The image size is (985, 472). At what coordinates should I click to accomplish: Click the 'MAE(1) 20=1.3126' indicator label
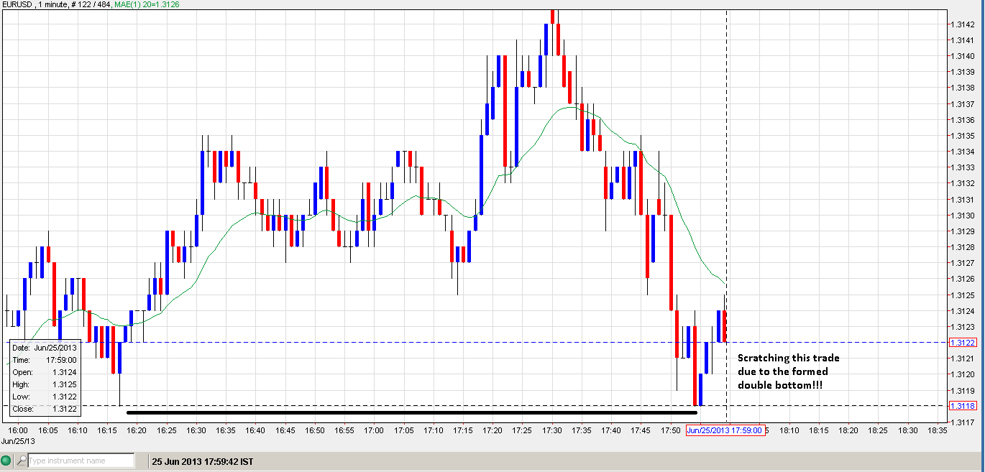147,4
